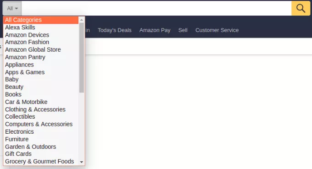This screenshot has height=169, width=312.
Task: Go to the Sell page
Action: pos(183,30)
